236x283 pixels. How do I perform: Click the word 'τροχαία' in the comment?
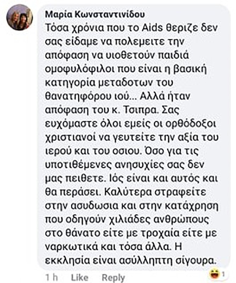click(160, 233)
